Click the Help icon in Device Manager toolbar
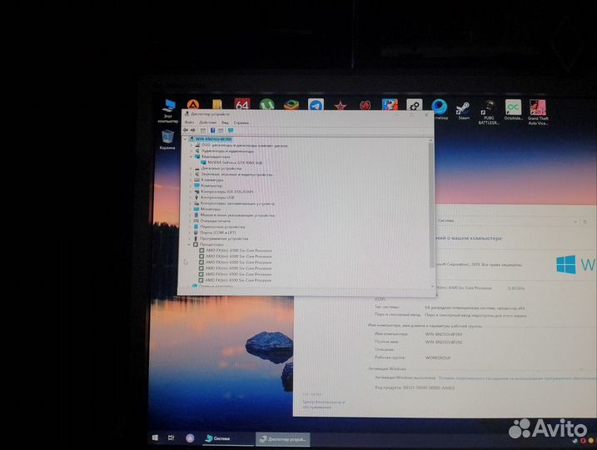597x450 pixels. 213,130
